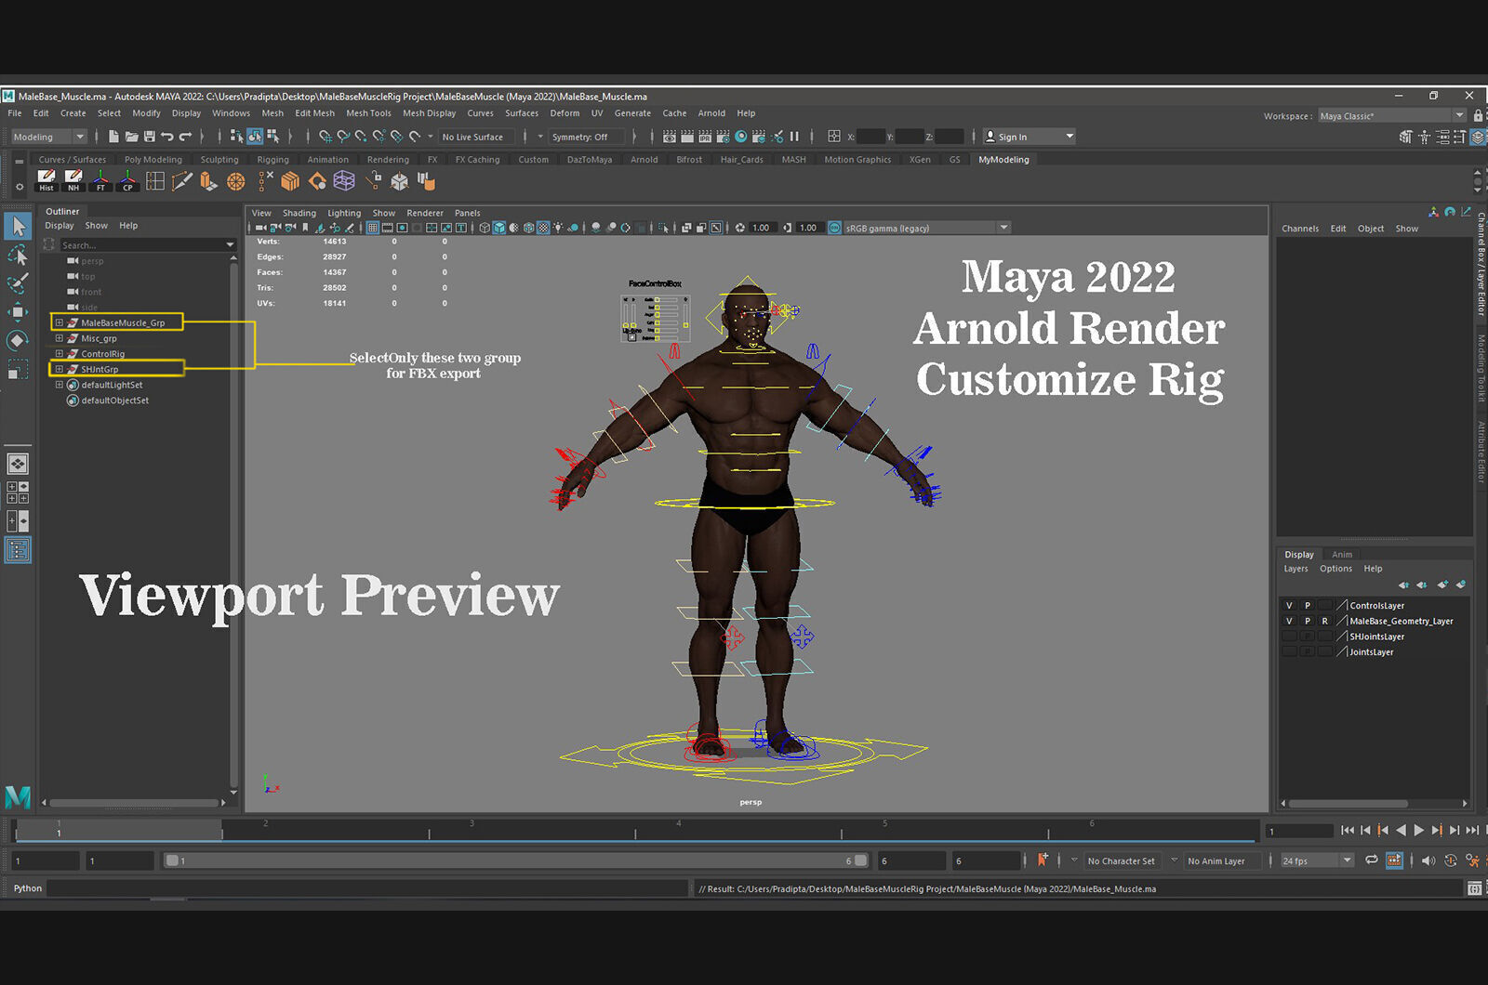The width and height of the screenshot is (1488, 985).
Task: Select the Move tool in the toolbox
Action: tap(18, 311)
